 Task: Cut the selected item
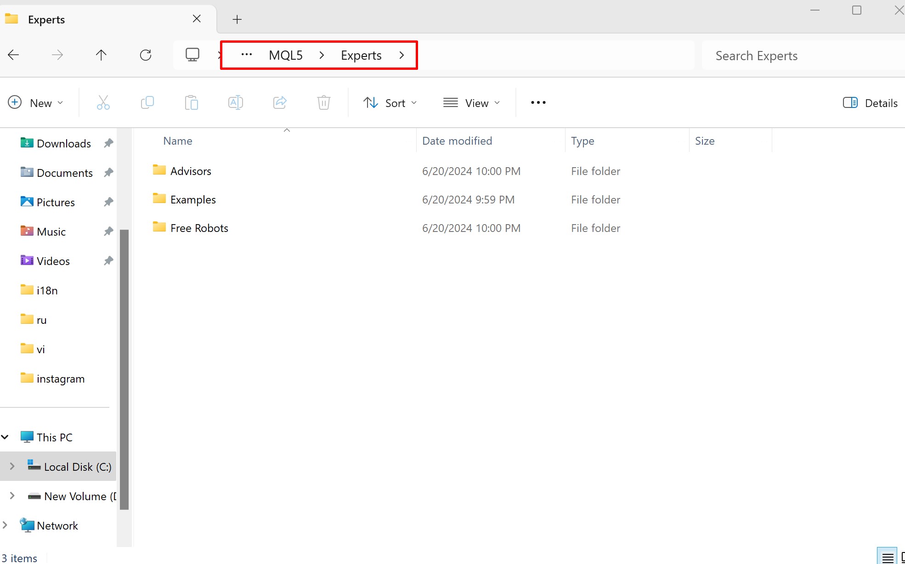103,102
